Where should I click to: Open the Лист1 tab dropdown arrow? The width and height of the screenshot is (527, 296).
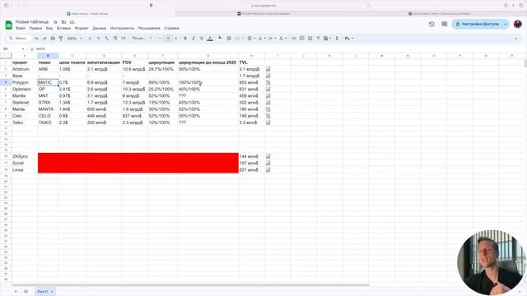point(52,292)
